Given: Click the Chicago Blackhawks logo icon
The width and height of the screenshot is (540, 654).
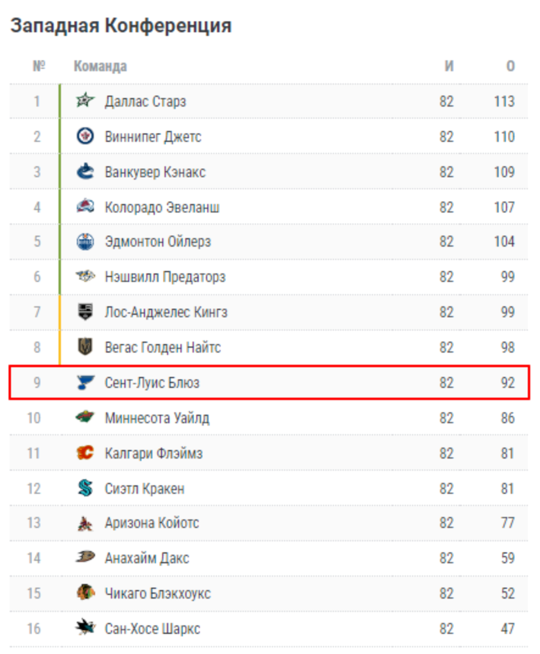Looking at the screenshot, I should [85, 593].
